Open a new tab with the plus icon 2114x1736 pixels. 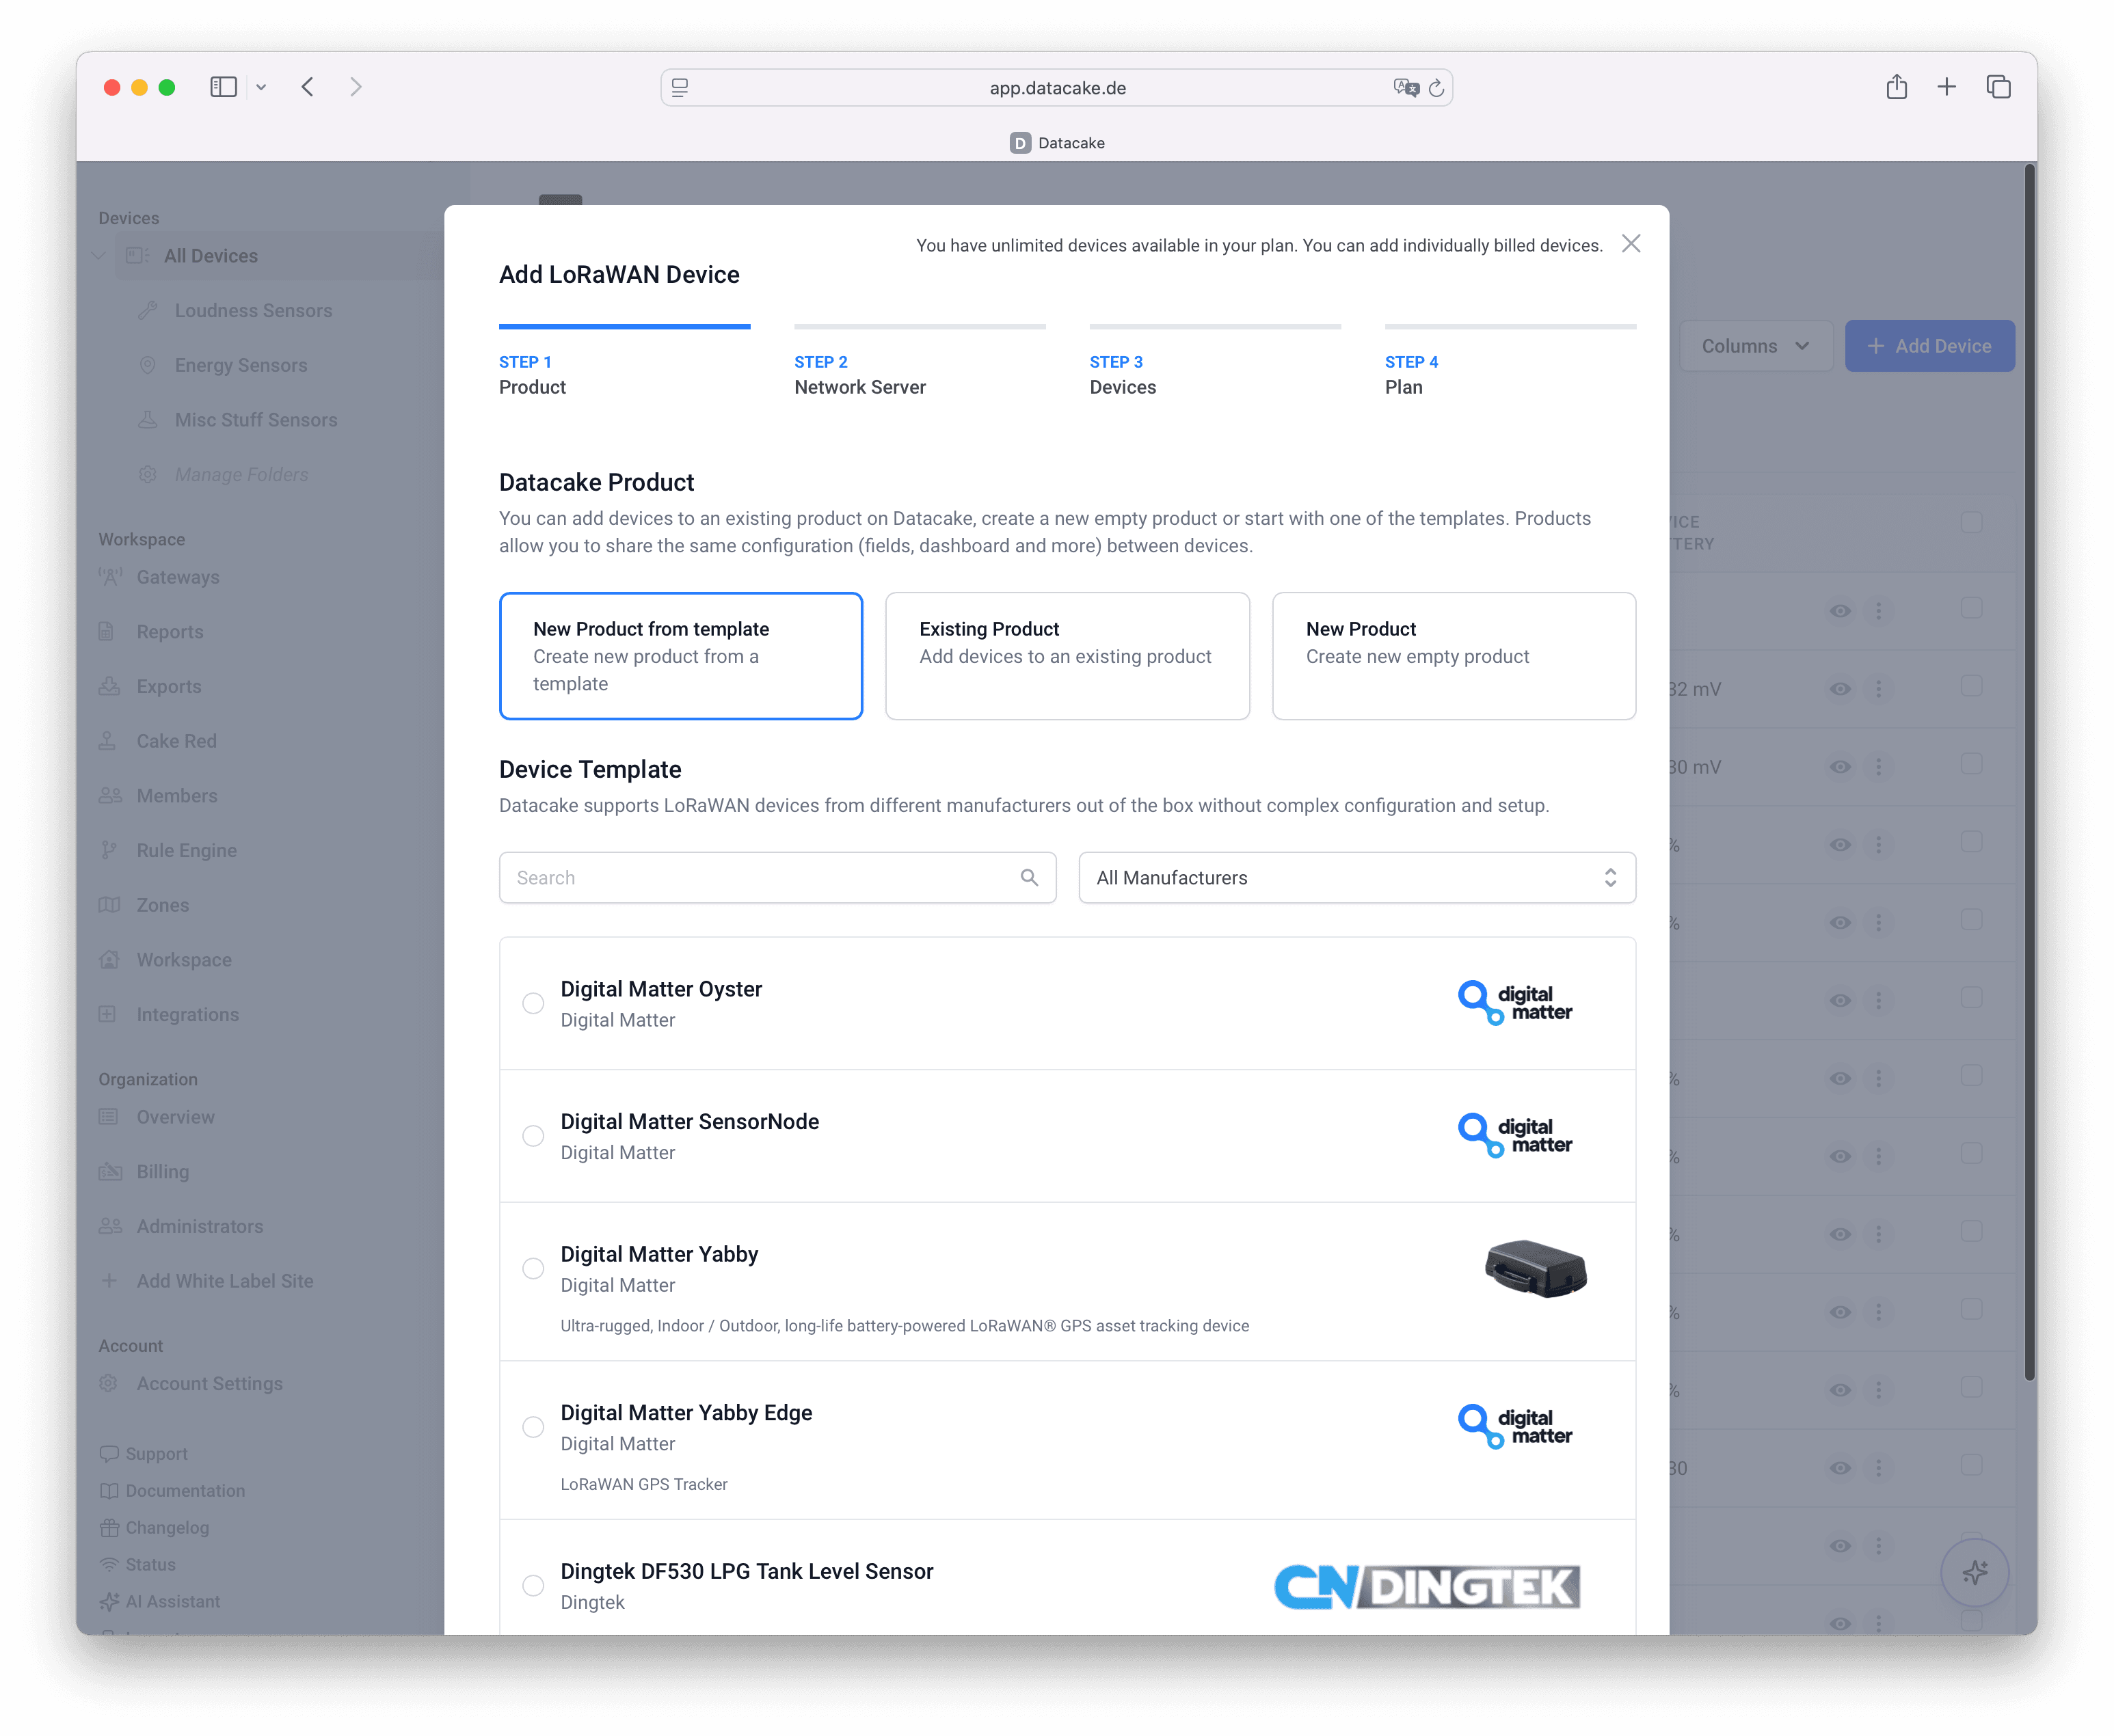click(x=1946, y=87)
